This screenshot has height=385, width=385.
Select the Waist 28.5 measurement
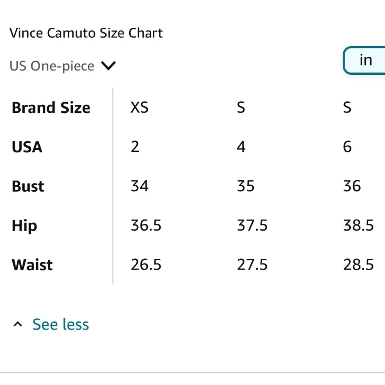pos(358,265)
